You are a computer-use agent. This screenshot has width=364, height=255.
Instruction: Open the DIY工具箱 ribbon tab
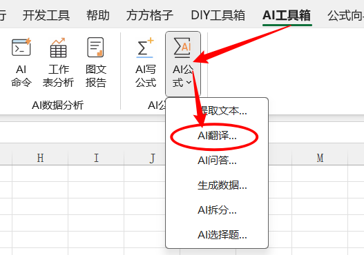218,16
